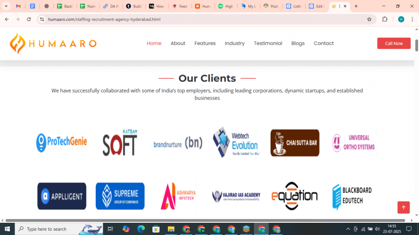Go back using browser back arrow
The width and height of the screenshot is (419, 235).
[7, 19]
